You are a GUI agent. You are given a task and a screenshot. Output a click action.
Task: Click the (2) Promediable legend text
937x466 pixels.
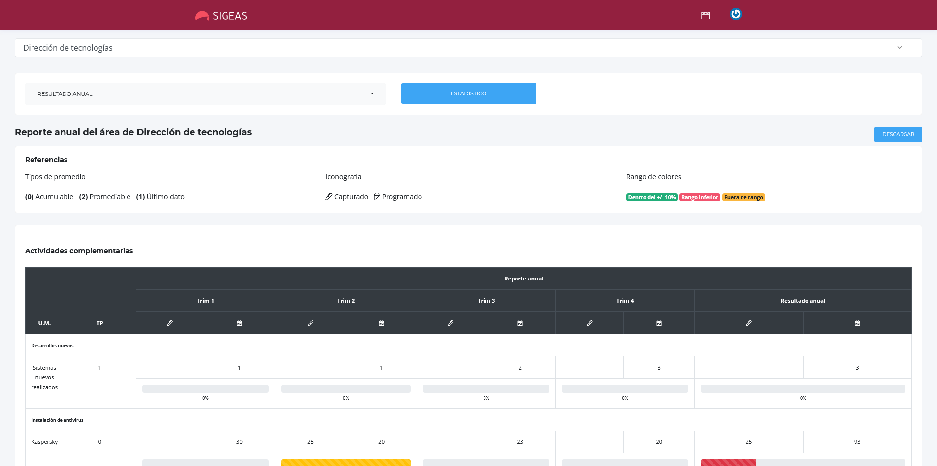pos(105,197)
